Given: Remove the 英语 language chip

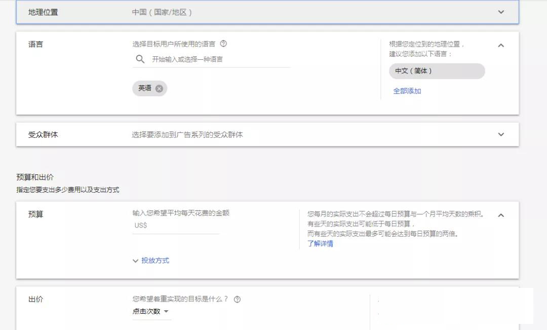Looking at the screenshot, I should pyautogui.click(x=161, y=88).
